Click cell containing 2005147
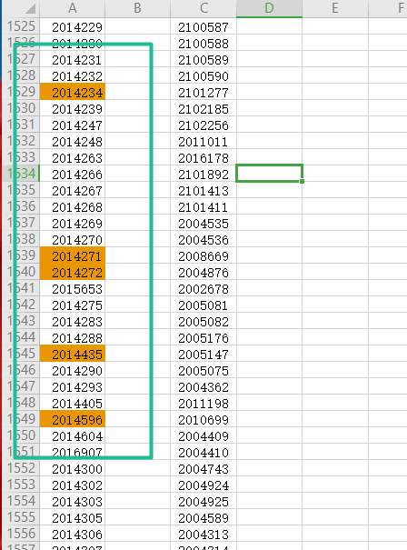This screenshot has height=550, width=407. (x=203, y=354)
